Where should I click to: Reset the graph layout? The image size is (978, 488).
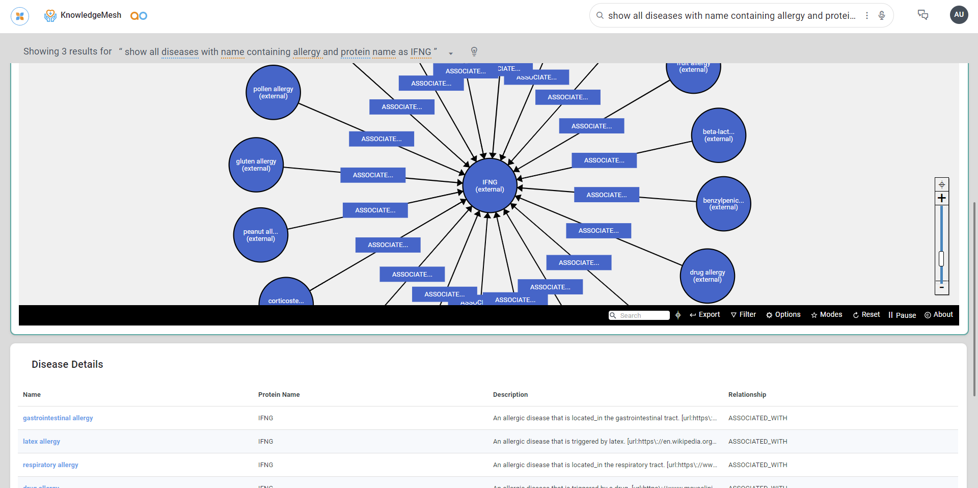pos(866,315)
